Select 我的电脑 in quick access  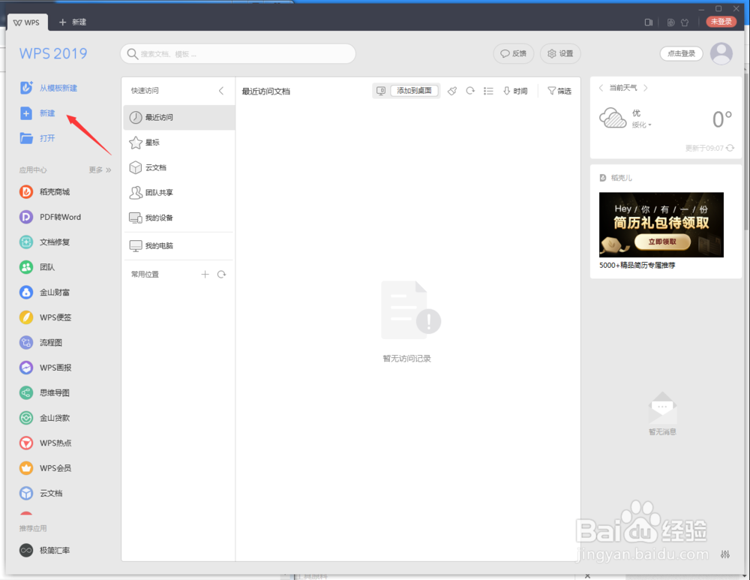tap(179, 245)
